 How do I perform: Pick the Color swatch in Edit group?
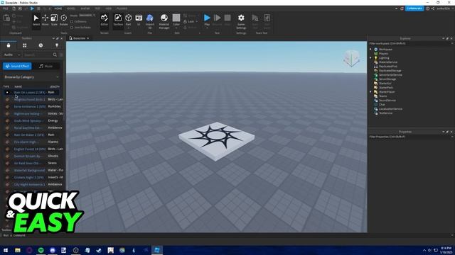pos(176,18)
